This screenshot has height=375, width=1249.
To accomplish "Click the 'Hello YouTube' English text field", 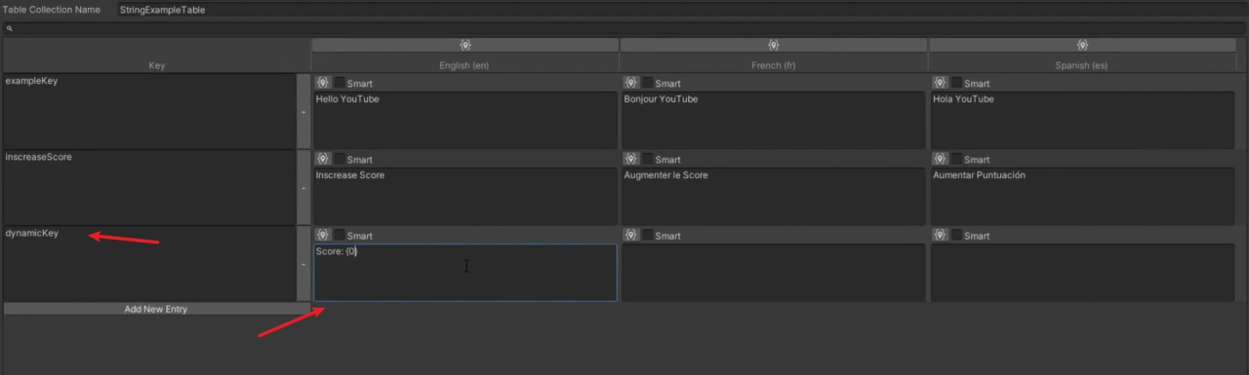I will pyautogui.click(x=464, y=120).
